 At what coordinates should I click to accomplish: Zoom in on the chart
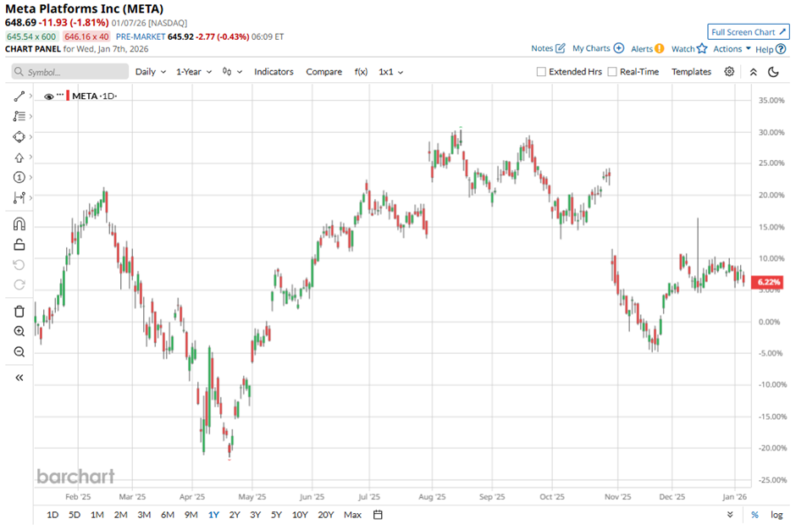click(19, 332)
